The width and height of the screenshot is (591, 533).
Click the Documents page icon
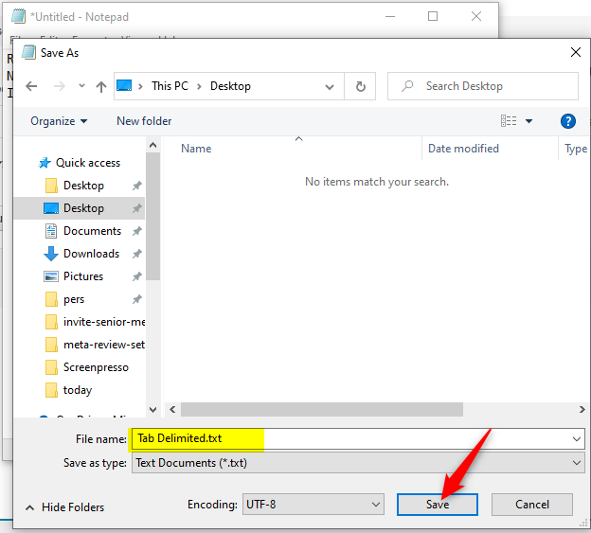pos(51,231)
